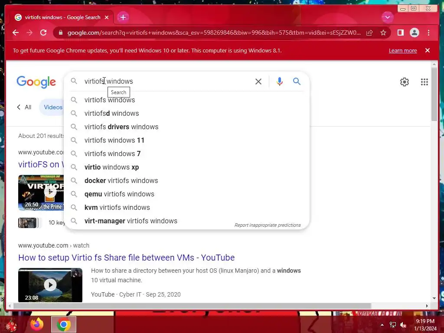Submit search with blue magnifier
Viewport: 444px width, 333px height.
pos(297,82)
